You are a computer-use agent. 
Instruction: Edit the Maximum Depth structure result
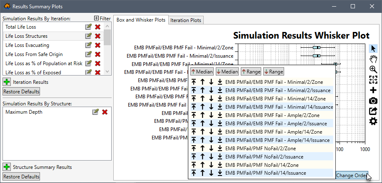coord(95,112)
